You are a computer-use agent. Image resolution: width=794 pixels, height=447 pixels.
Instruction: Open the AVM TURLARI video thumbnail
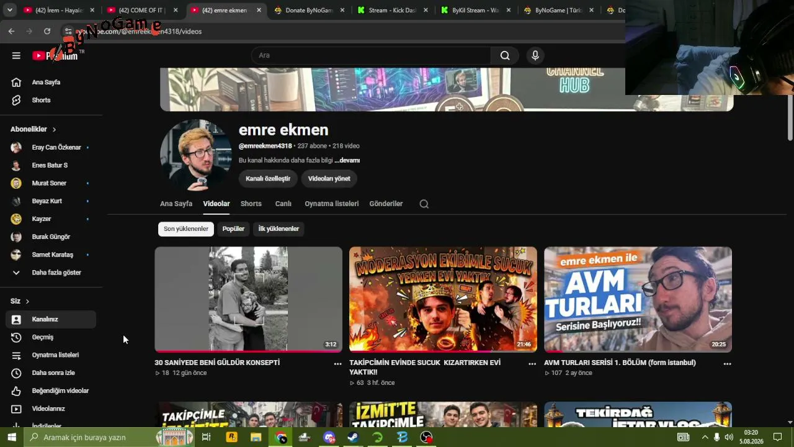pos(638,299)
